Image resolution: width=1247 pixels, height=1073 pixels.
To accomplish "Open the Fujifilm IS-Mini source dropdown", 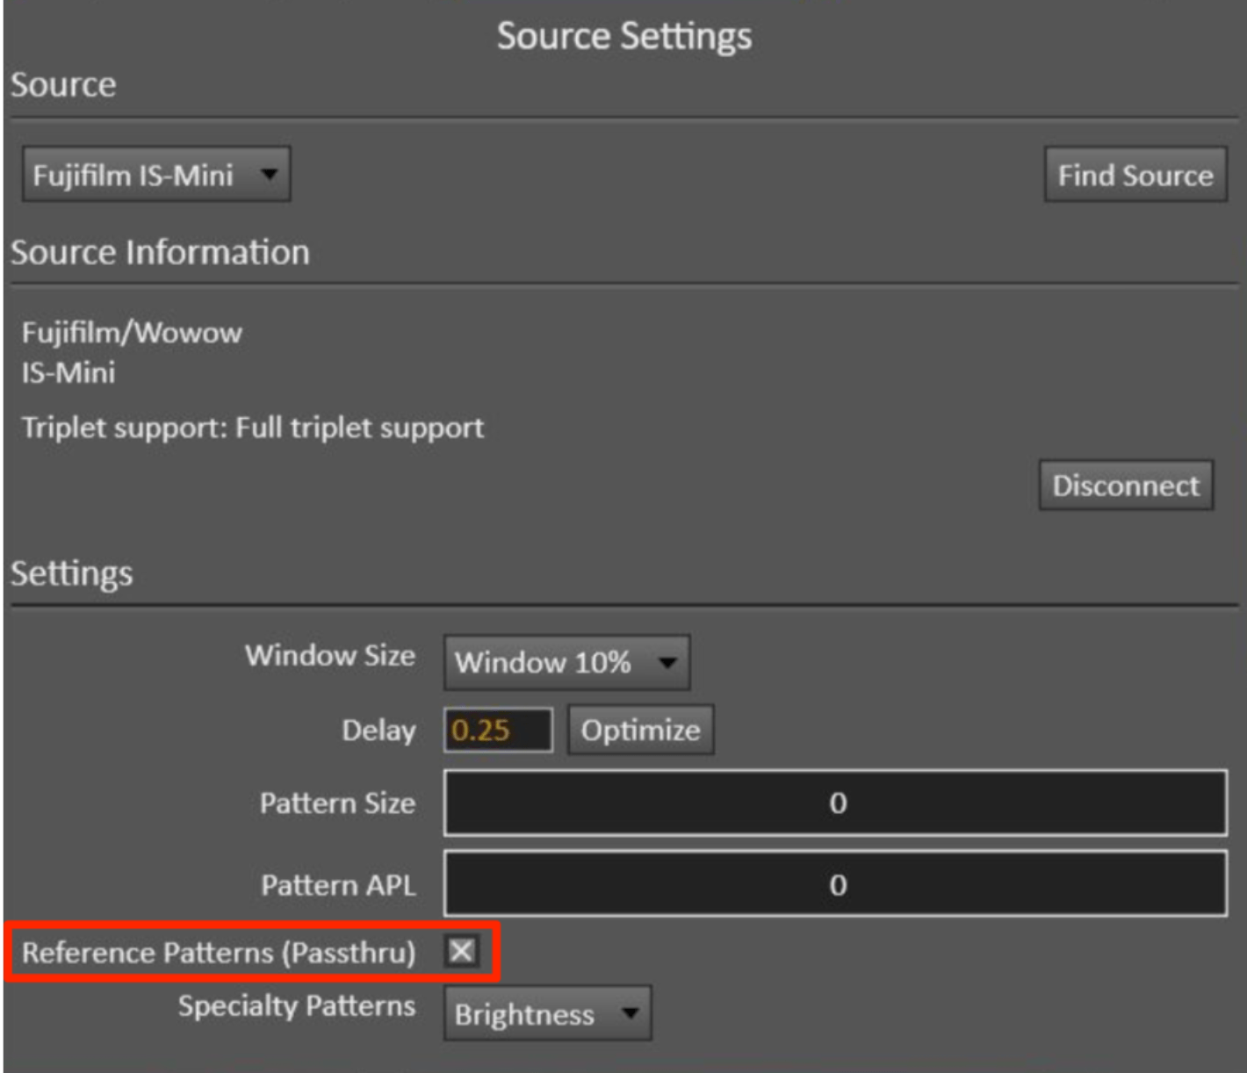I will pos(155,175).
